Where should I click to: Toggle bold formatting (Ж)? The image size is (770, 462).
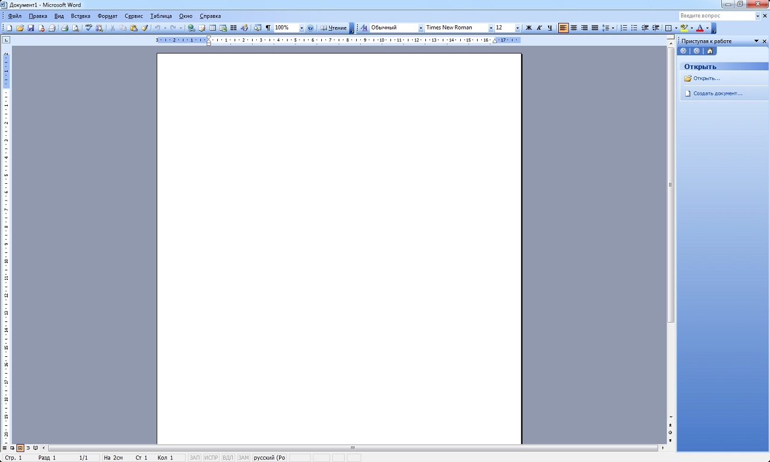(x=529, y=28)
